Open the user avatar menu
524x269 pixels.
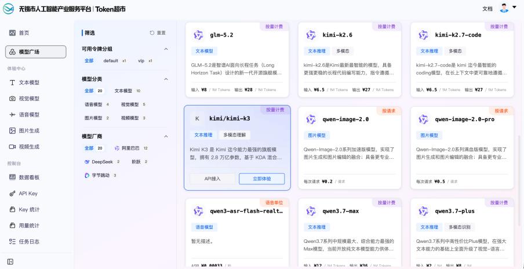tap(504, 8)
